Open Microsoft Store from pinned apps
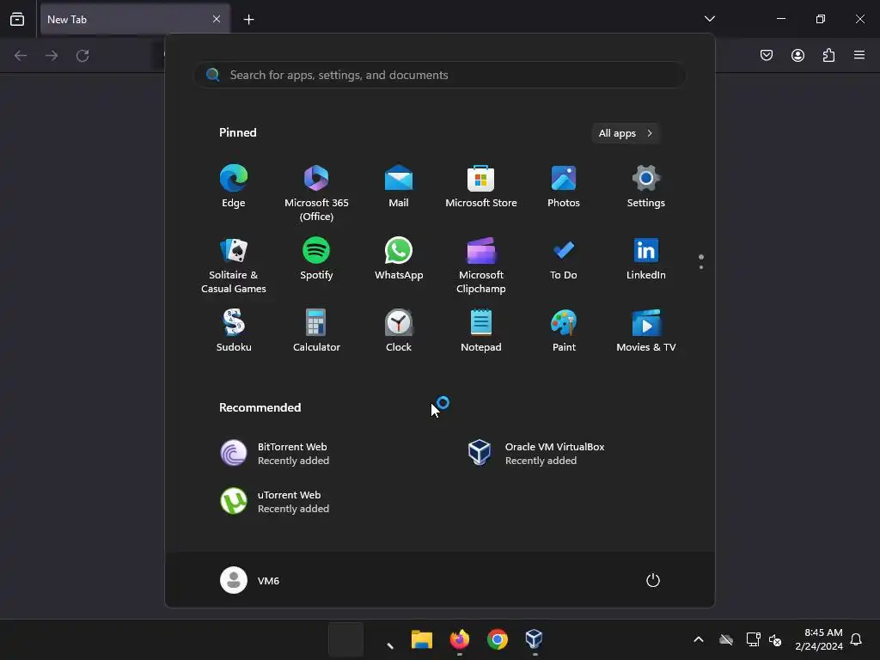Screen dimensions: 880x660 coord(481,186)
